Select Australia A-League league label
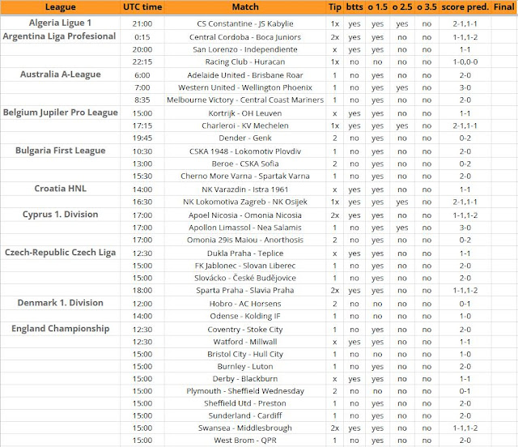 (x=61, y=74)
